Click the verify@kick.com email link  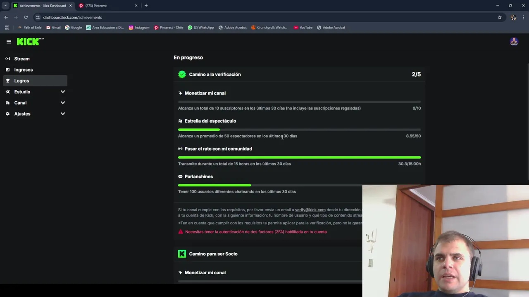[x=310, y=210]
